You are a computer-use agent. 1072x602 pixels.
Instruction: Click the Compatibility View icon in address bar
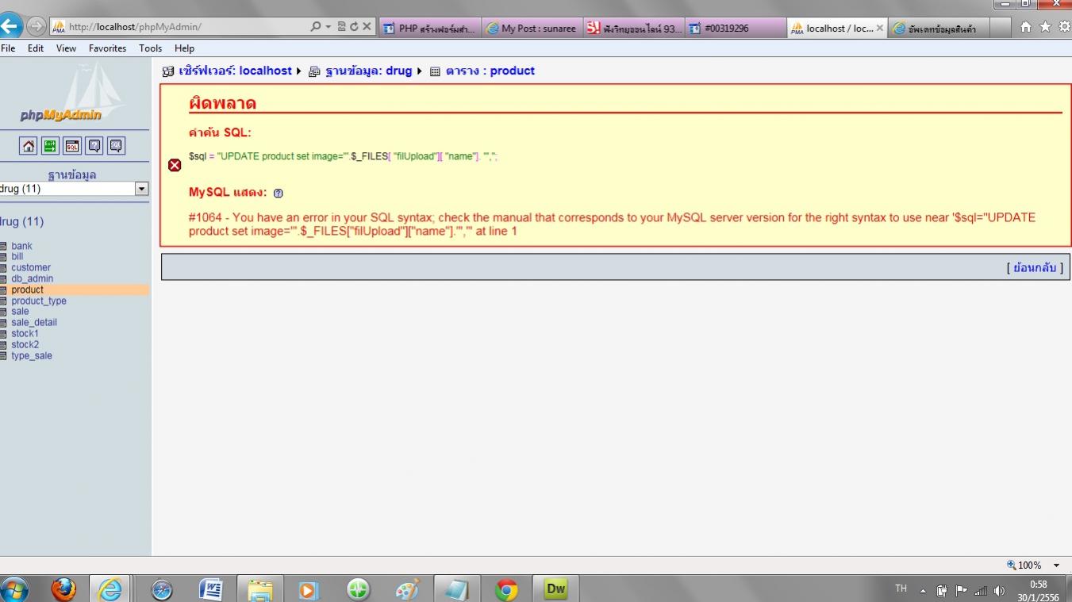[x=341, y=26]
